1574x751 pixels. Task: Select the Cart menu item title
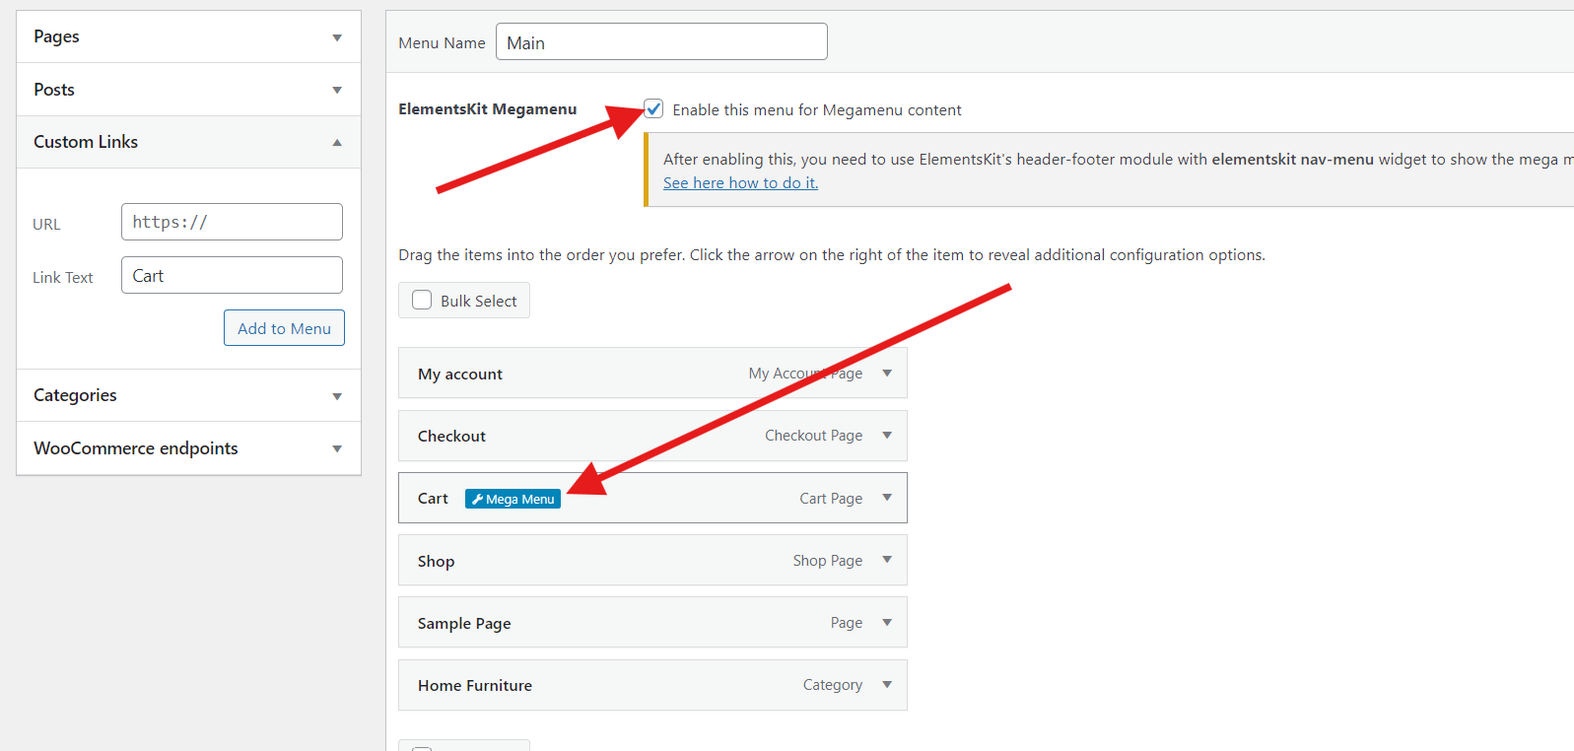pyautogui.click(x=433, y=499)
